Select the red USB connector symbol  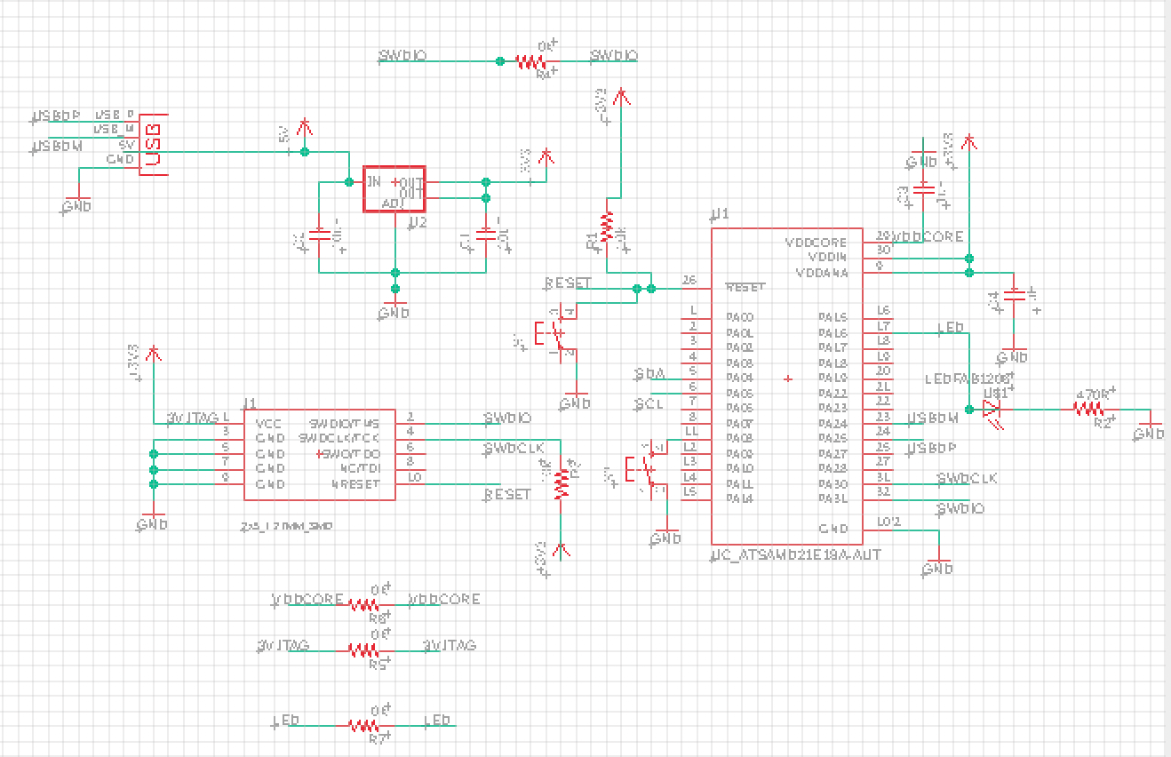(x=155, y=144)
